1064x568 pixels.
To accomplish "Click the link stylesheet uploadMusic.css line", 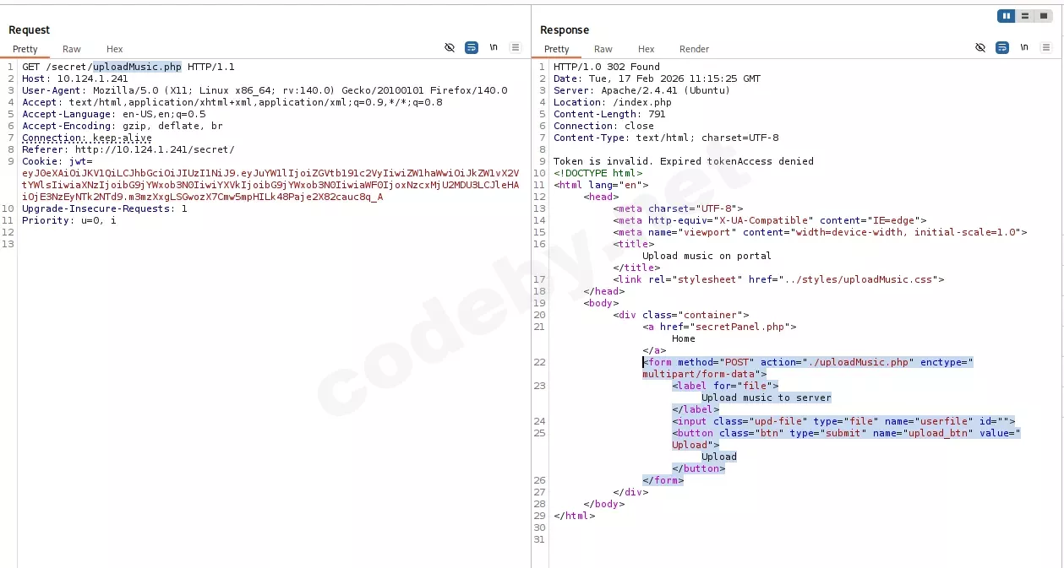I will click(778, 279).
